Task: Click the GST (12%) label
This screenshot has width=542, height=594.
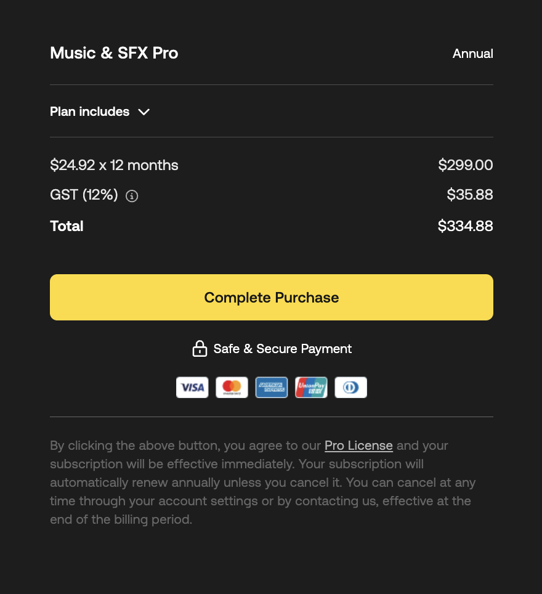Action: coord(84,195)
